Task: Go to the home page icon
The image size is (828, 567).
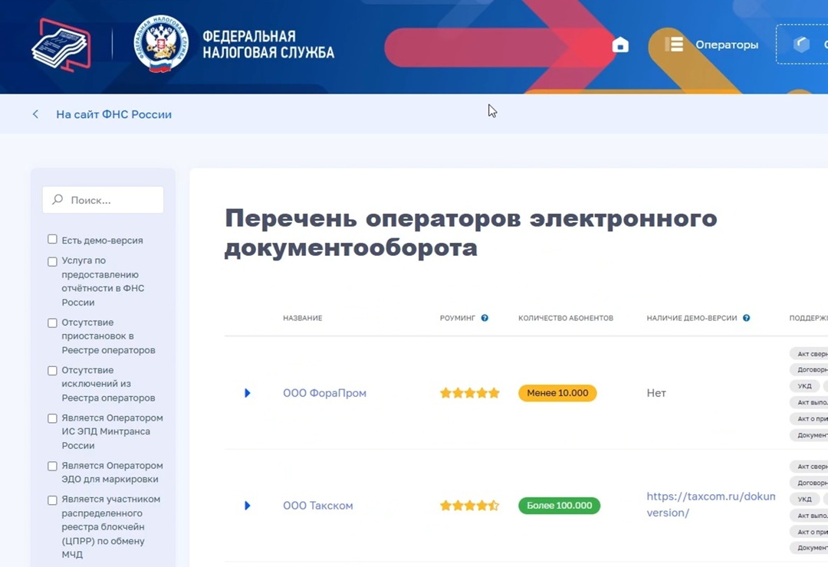Action: point(620,45)
